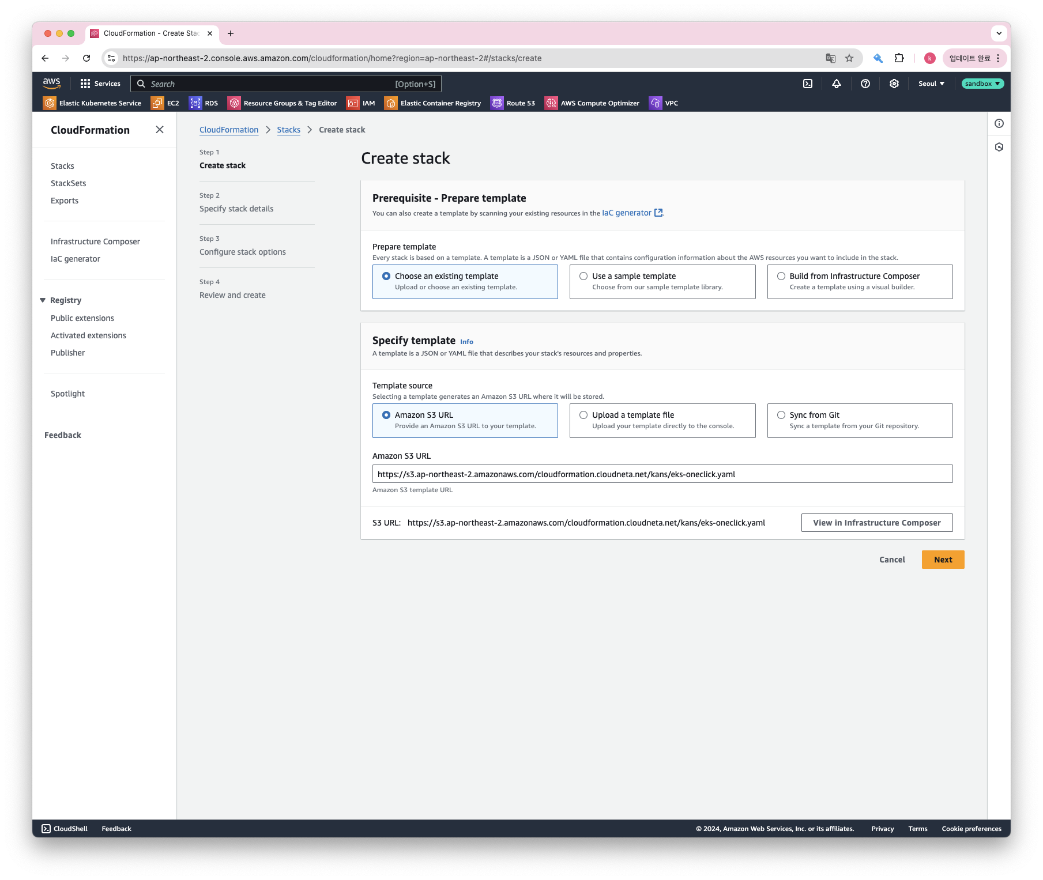Open the Privacy link in footer
Viewport: 1043px width, 880px height.
(882, 829)
